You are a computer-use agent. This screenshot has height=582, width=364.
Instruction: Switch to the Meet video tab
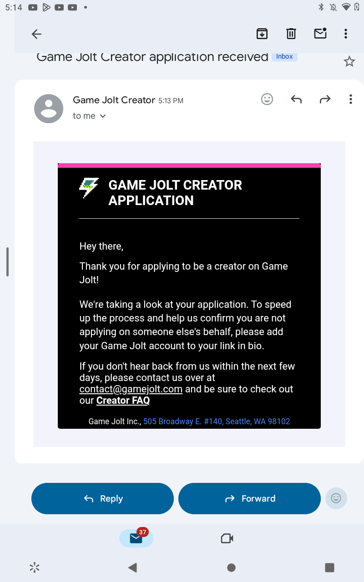click(x=227, y=539)
